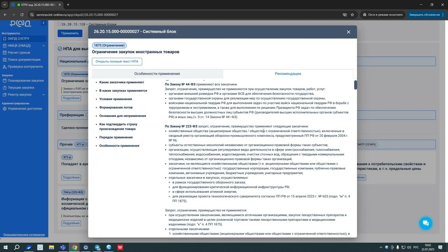Click the dialog's vertical scrollbar thumb
Screen dimensions: 448x252
coord(355,85)
